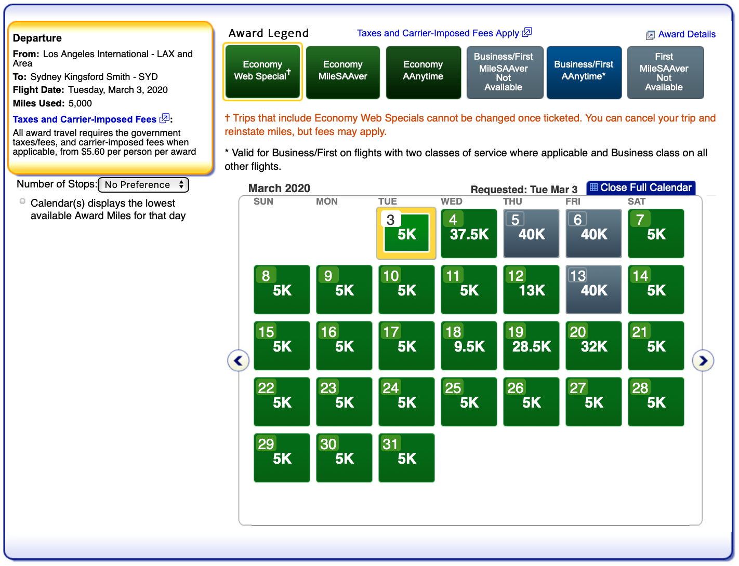Select the Economy MileSAAver award type
739x566 pixels.
pyautogui.click(x=343, y=72)
